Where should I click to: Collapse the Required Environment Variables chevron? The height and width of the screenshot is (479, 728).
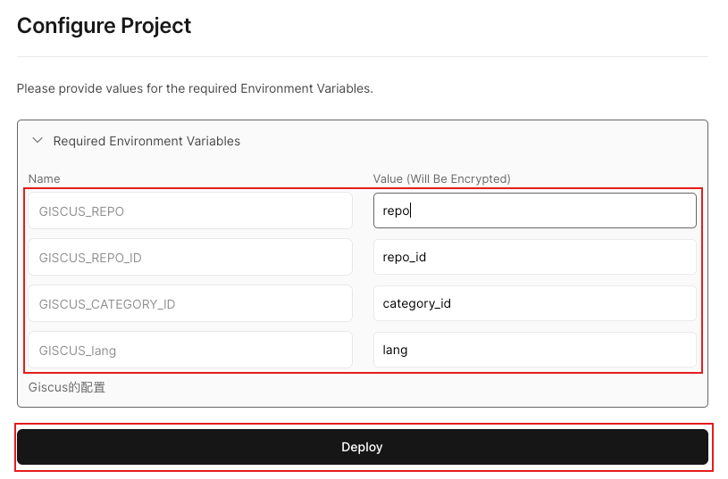point(38,141)
